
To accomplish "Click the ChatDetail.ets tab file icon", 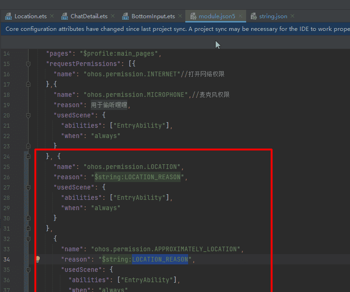I will (x=65, y=16).
